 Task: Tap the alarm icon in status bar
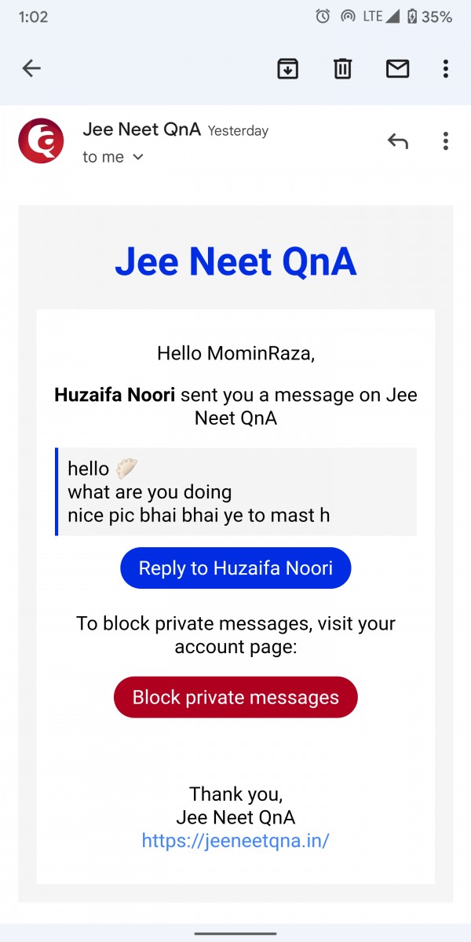pyautogui.click(x=323, y=16)
